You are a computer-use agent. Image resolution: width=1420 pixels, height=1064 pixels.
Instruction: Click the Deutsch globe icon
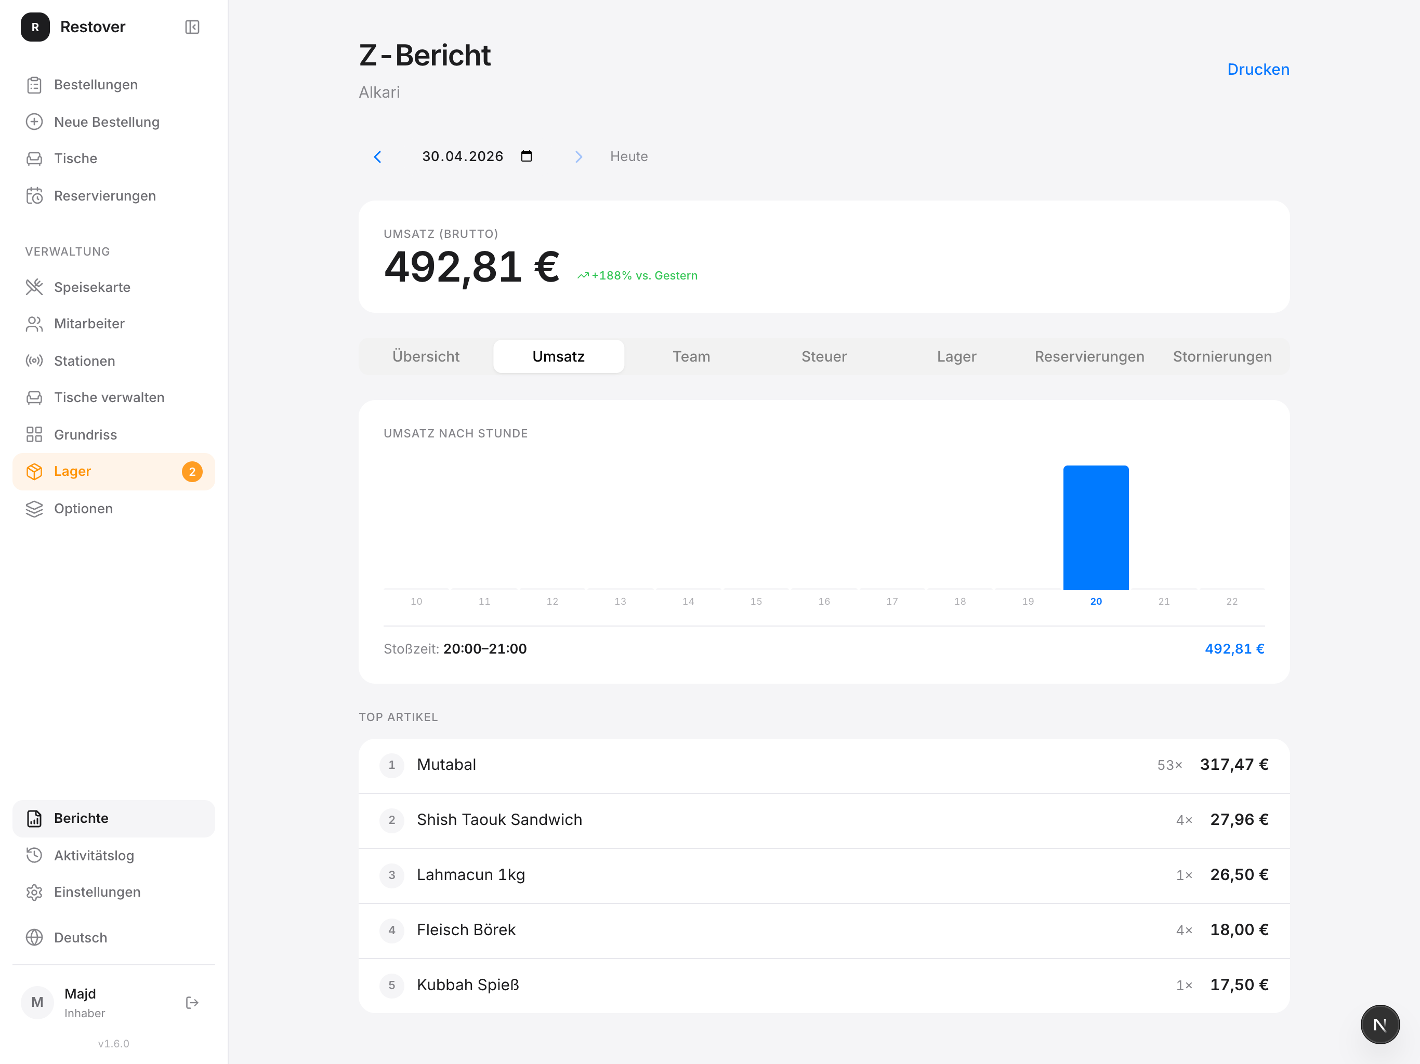[x=34, y=938]
